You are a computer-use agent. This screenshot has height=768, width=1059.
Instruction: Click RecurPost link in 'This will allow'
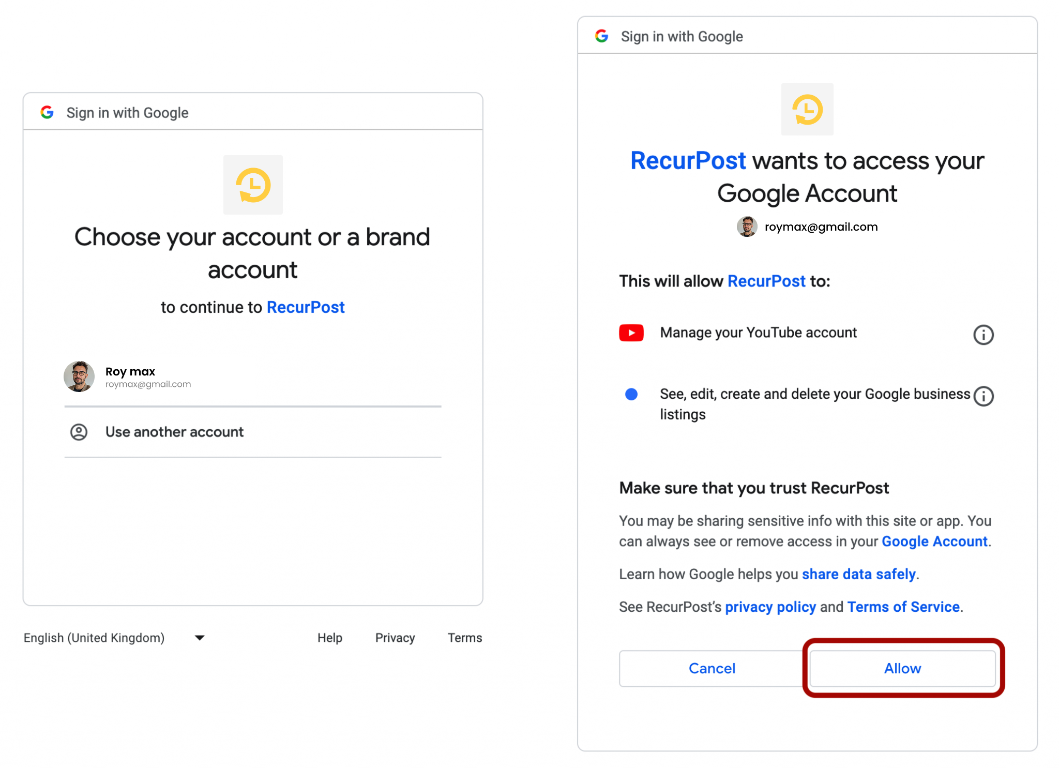[766, 281]
